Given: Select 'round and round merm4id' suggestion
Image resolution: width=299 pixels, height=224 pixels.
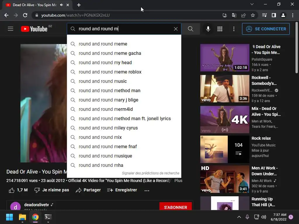Looking at the screenshot, I should pyautogui.click(x=124, y=109).
